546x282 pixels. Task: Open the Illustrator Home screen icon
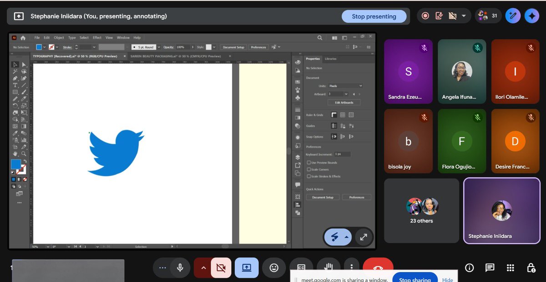(23, 38)
